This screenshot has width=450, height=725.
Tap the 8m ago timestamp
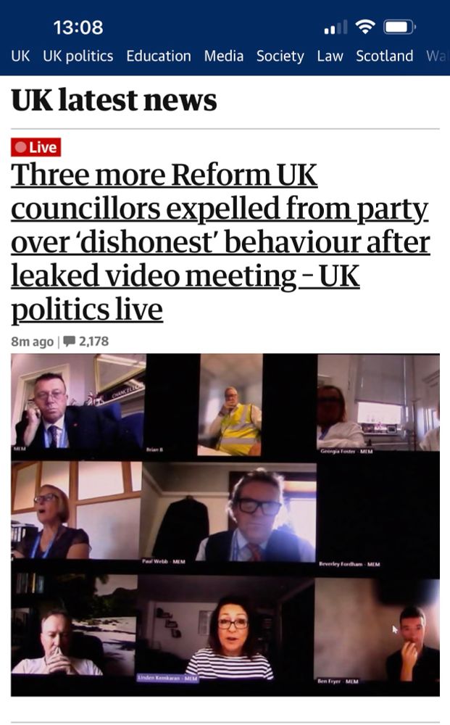(33, 341)
